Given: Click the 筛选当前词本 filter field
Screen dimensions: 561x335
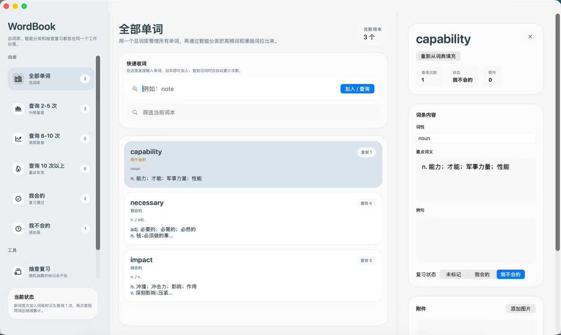Looking at the screenshot, I should click(x=253, y=113).
